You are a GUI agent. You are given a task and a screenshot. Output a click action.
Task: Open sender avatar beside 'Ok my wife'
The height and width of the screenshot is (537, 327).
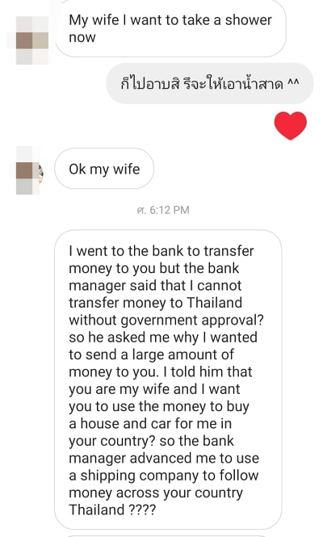click(30, 170)
